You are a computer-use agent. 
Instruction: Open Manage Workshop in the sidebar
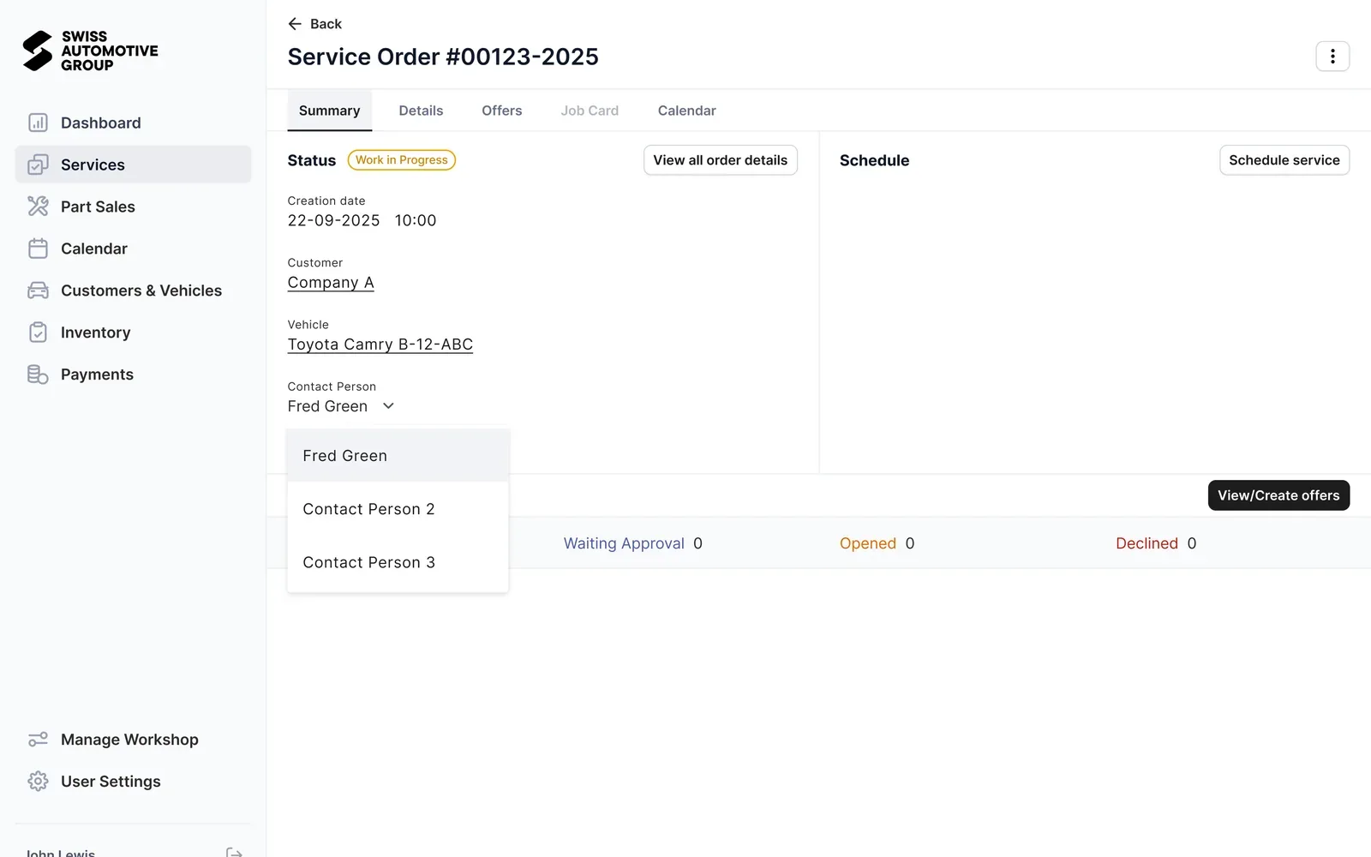[133, 740]
